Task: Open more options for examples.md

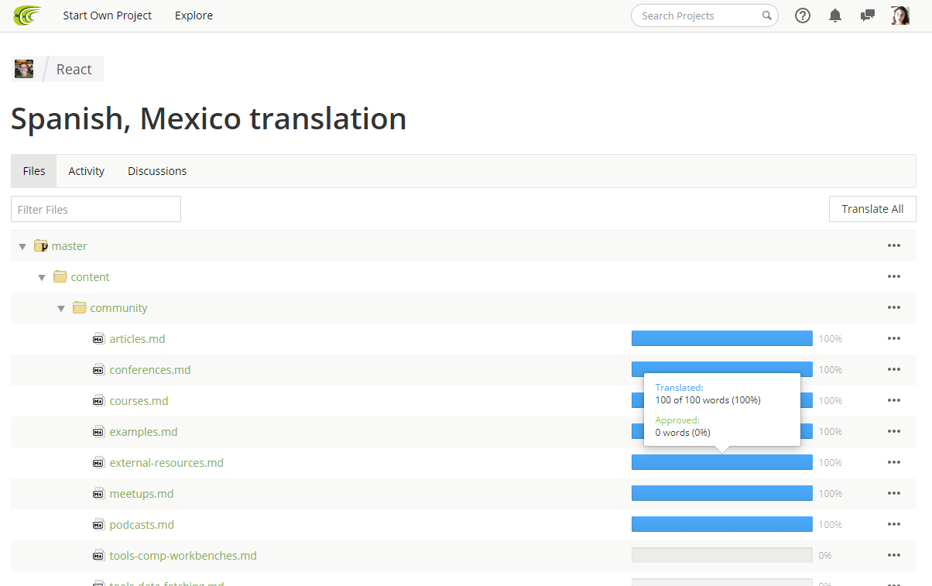Action: tap(894, 432)
